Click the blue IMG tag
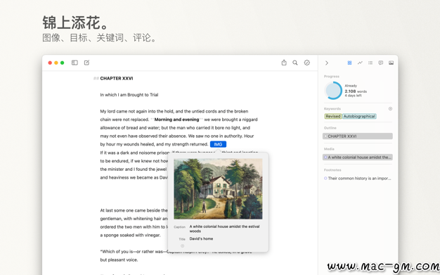440x275 pixels. [218, 144]
